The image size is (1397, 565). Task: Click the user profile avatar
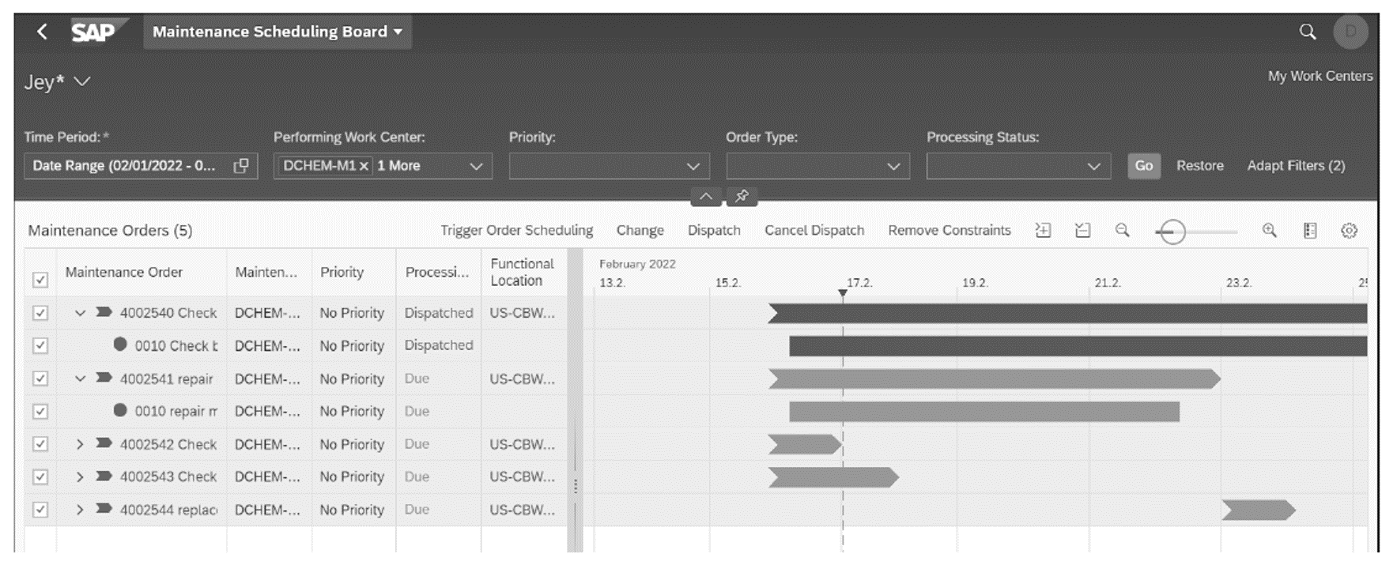(1353, 32)
